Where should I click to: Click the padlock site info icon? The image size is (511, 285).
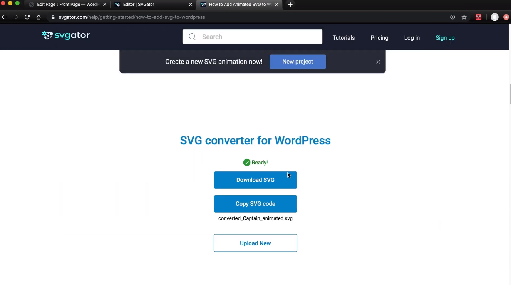click(x=53, y=17)
